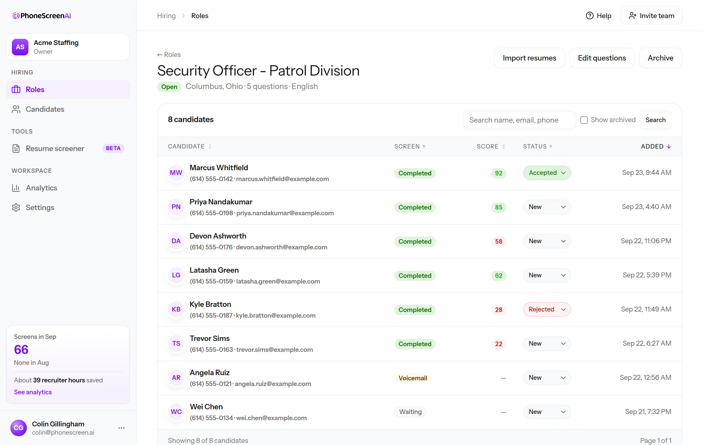Enable the Show archived checkbox
This screenshot has width=703, height=445.
point(584,120)
